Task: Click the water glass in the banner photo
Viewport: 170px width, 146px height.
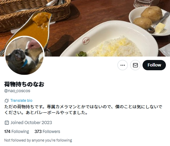Action: (x=144, y=3)
